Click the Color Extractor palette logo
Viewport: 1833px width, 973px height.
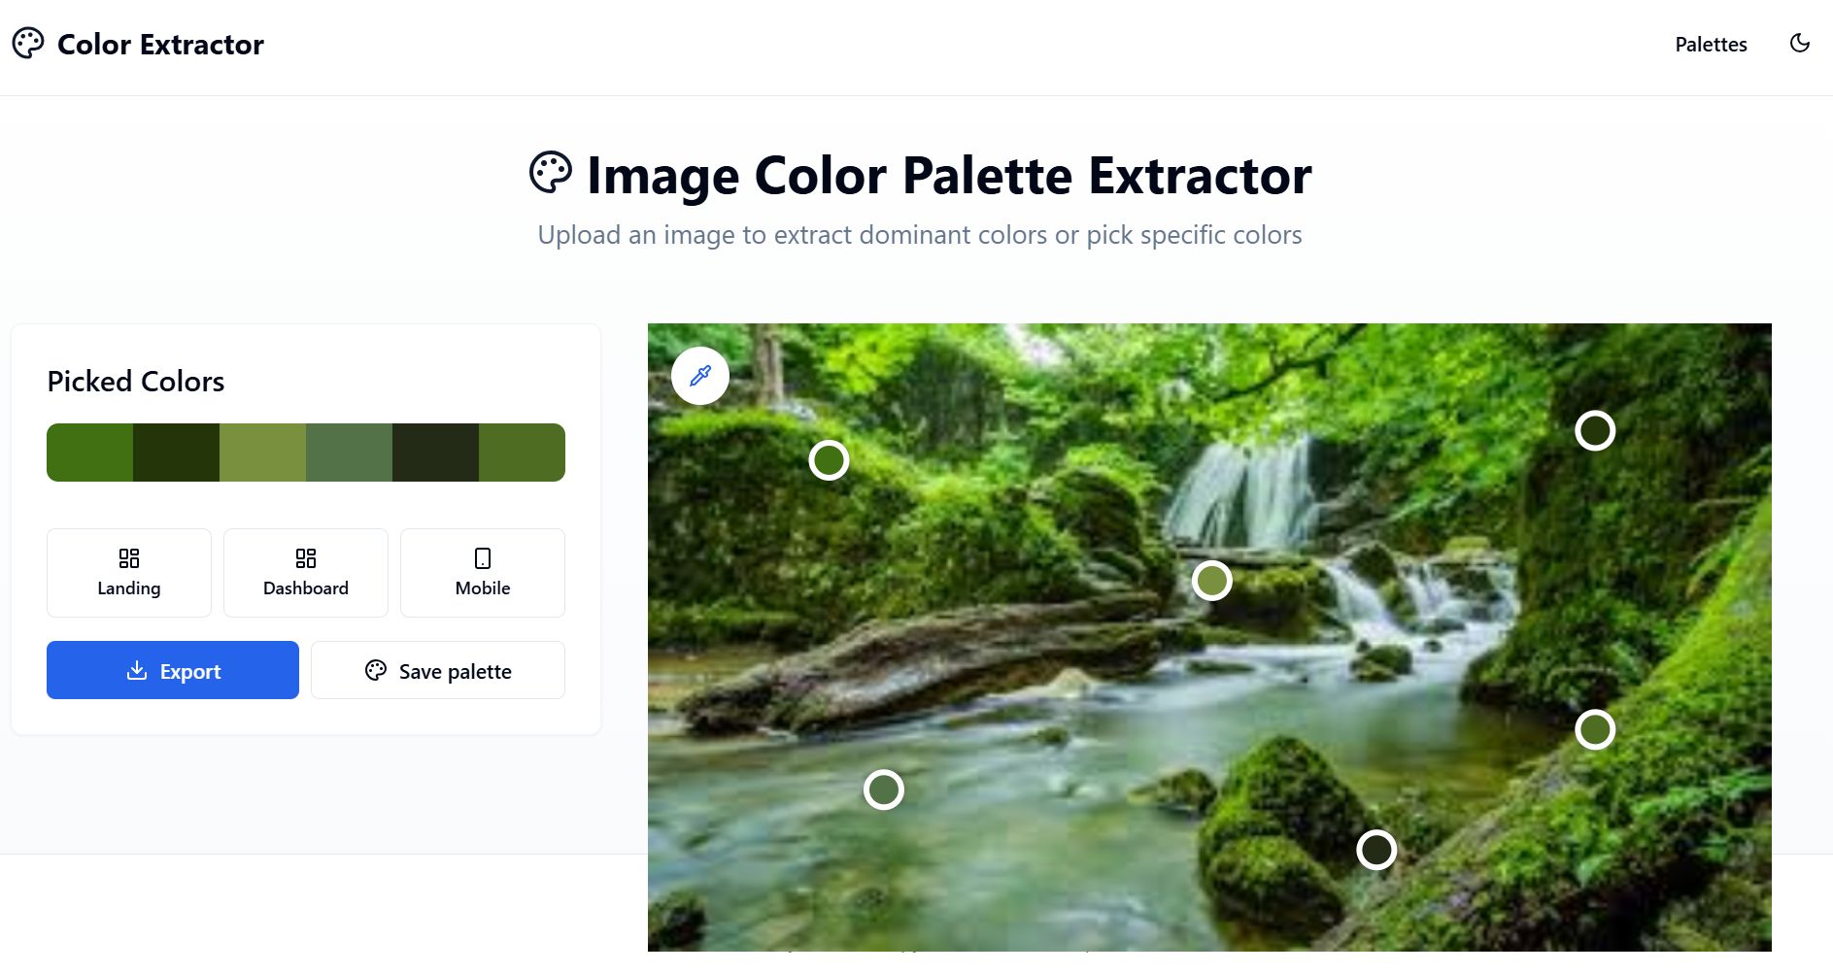[28, 44]
